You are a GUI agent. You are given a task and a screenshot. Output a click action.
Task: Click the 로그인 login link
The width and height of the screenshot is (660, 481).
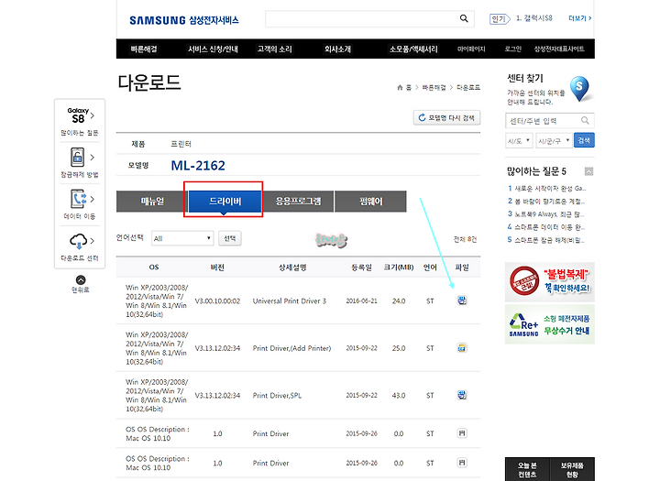click(512, 49)
